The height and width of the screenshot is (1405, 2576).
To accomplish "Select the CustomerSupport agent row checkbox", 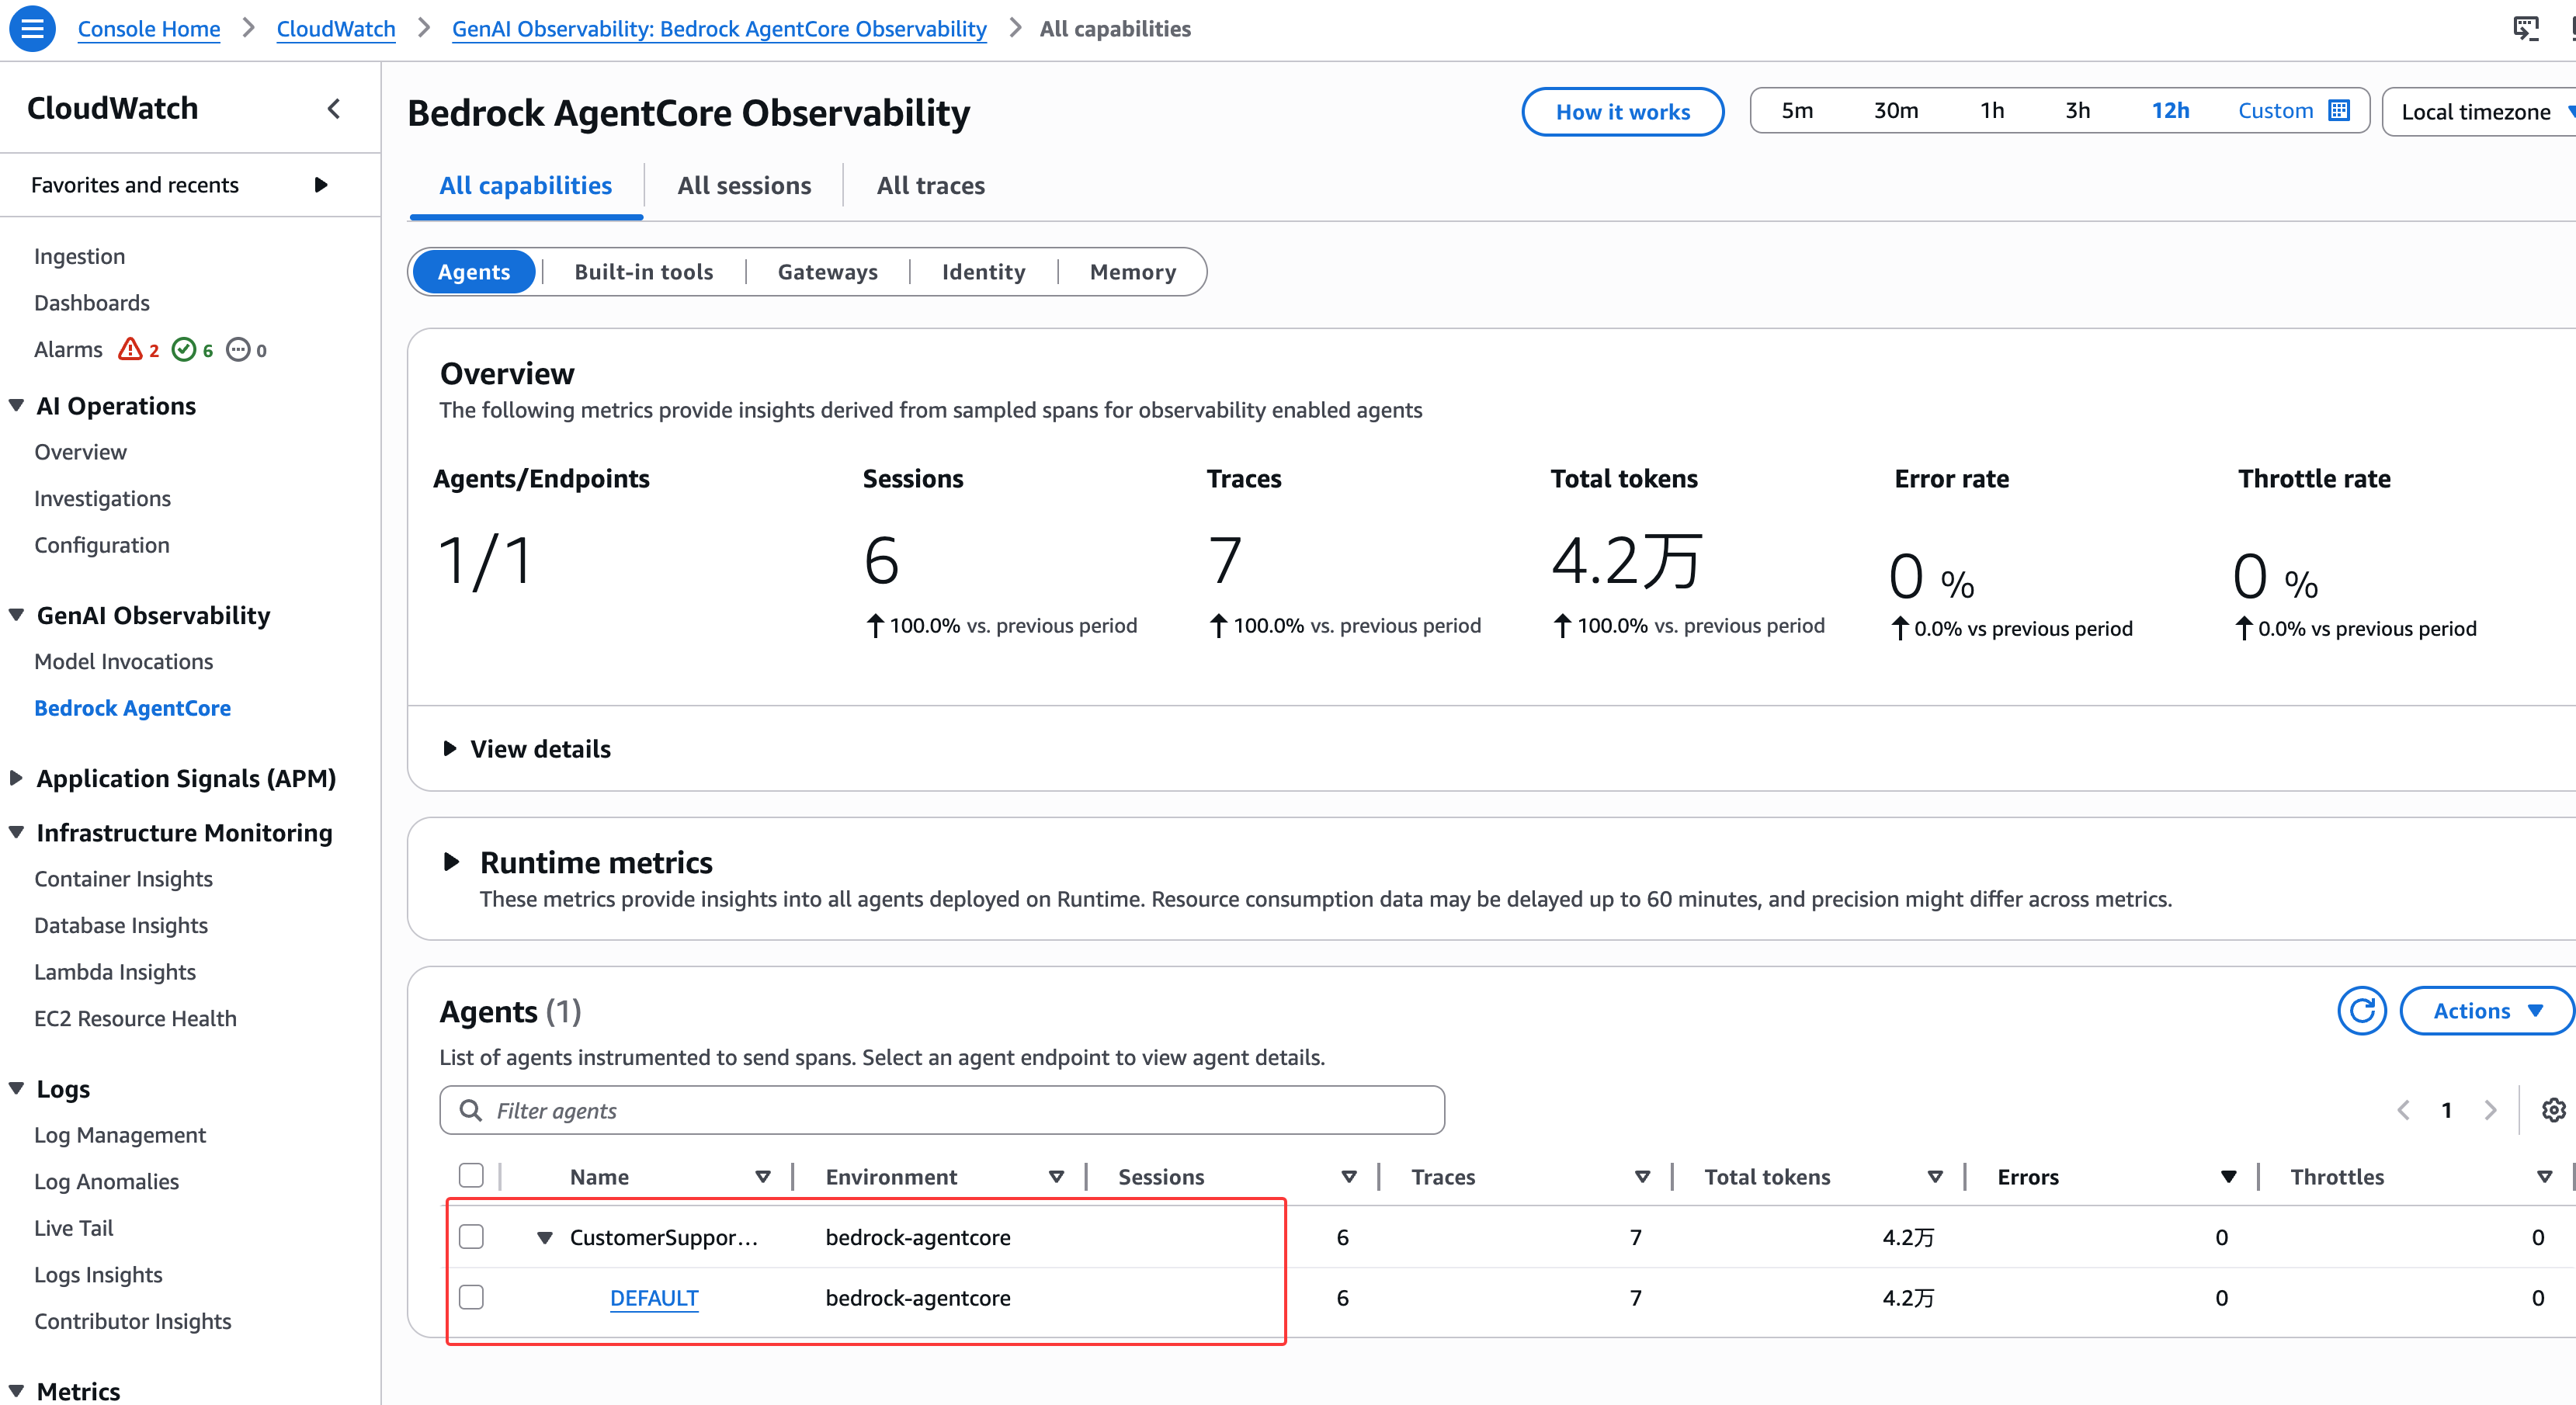I will pyautogui.click(x=471, y=1237).
